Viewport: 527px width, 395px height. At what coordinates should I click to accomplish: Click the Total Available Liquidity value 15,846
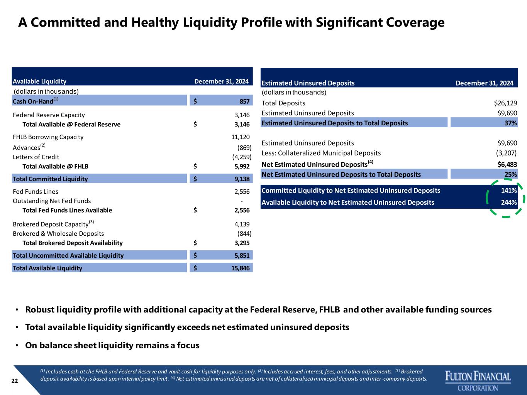(x=240, y=268)
